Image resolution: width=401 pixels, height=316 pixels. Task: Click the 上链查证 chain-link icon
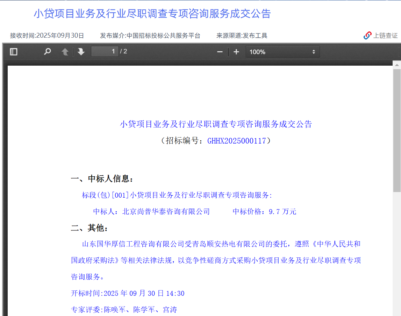pyautogui.click(x=367, y=35)
